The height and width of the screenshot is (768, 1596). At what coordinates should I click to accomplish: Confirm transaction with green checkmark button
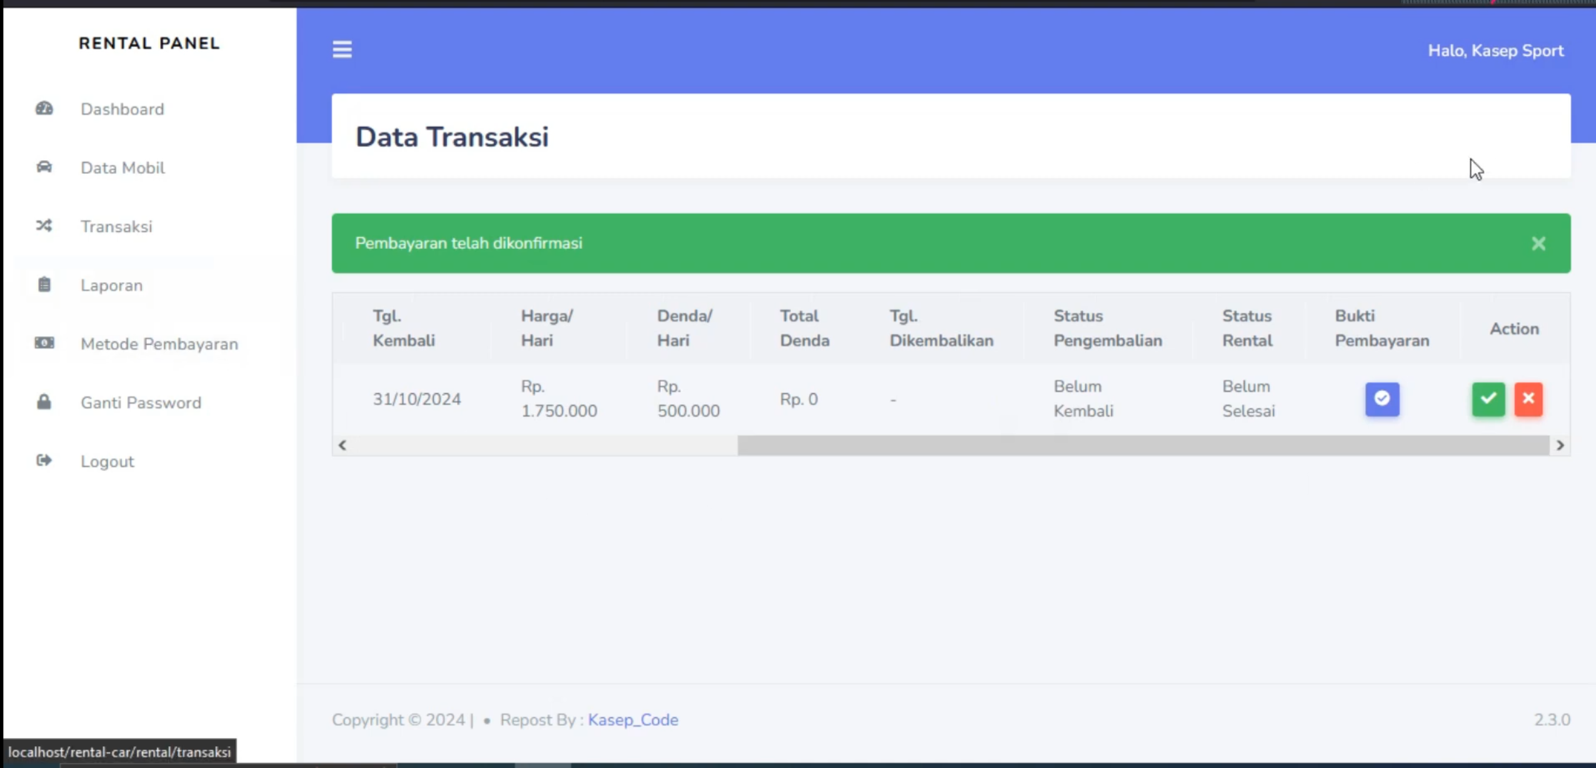(1488, 399)
